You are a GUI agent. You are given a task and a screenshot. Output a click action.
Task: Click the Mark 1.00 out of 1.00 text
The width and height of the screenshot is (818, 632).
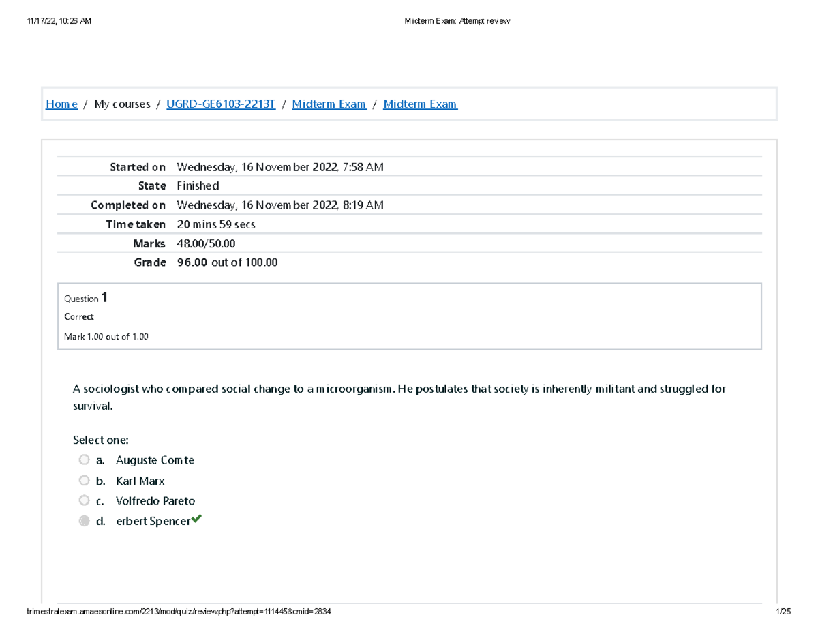click(x=106, y=337)
